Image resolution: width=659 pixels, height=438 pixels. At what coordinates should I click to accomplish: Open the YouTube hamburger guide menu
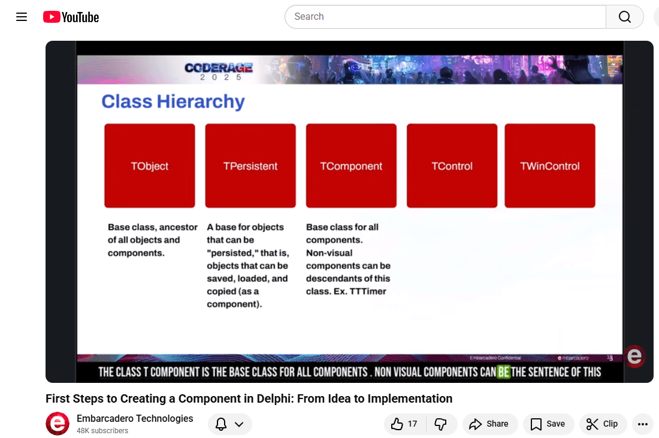tap(22, 17)
